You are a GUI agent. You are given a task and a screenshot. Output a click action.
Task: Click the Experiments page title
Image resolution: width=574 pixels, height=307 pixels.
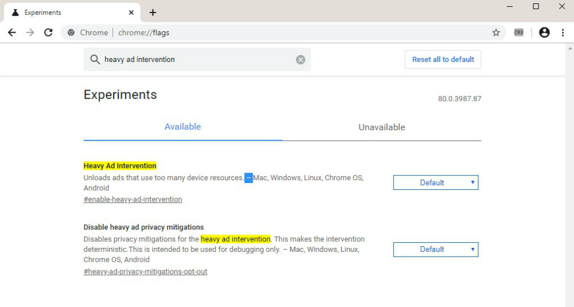click(120, 95)
